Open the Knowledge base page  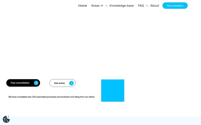click(121, 6)
